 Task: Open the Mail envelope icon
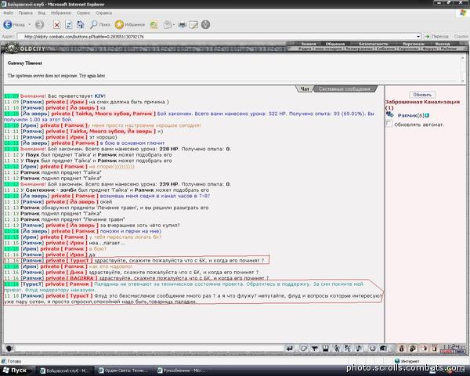[x=168, y=25]
